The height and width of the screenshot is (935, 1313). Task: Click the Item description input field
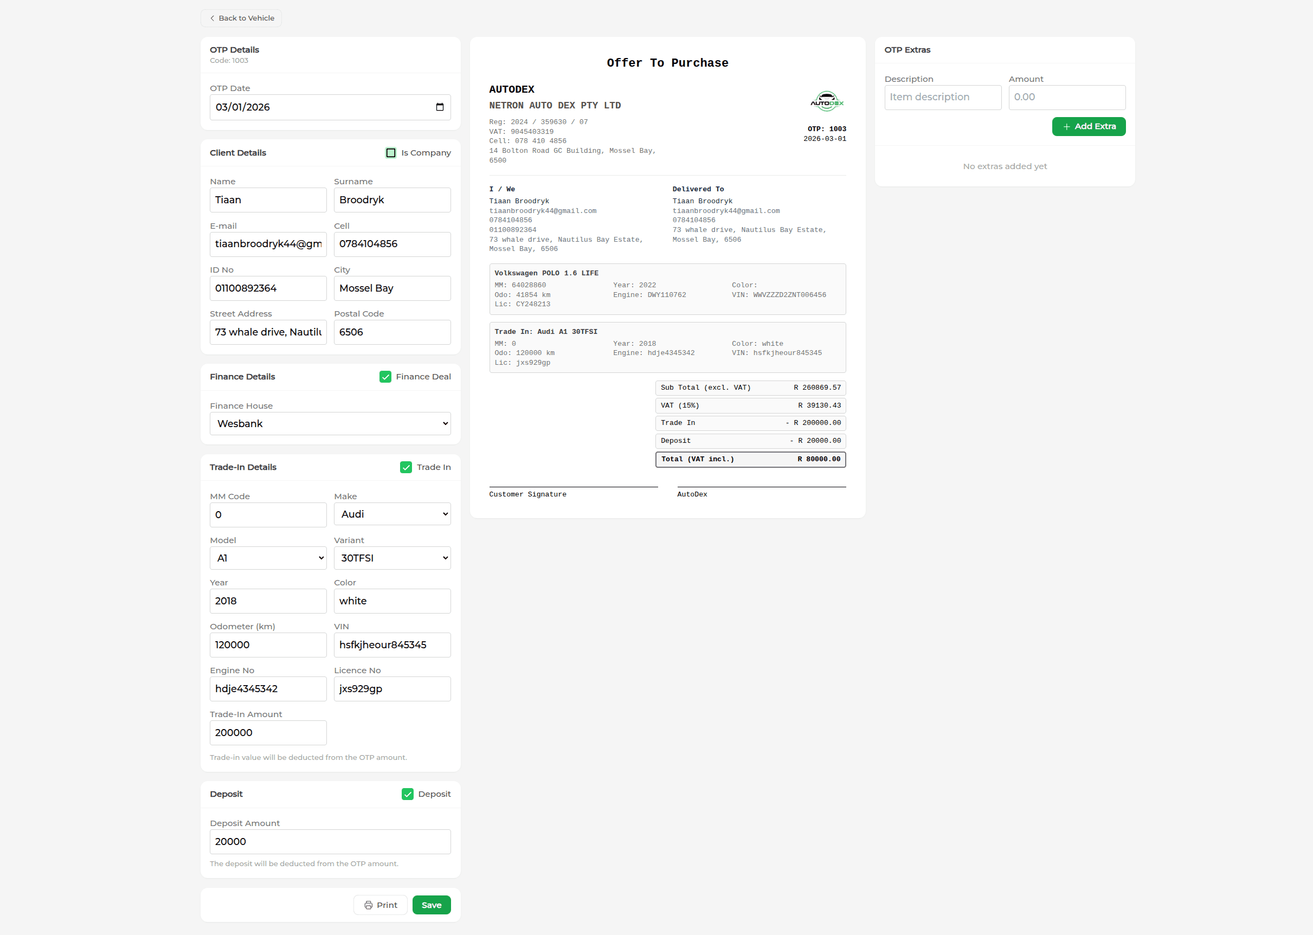[x=942, y=96]
